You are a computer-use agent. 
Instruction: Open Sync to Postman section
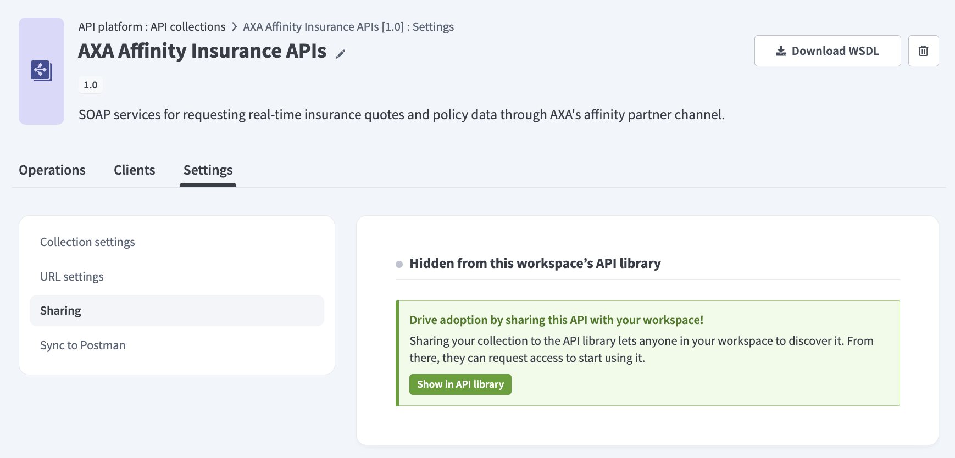click(x=177, y=345)
